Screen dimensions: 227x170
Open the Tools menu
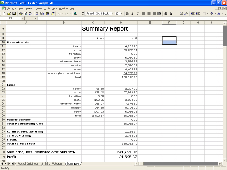(47, 8)
